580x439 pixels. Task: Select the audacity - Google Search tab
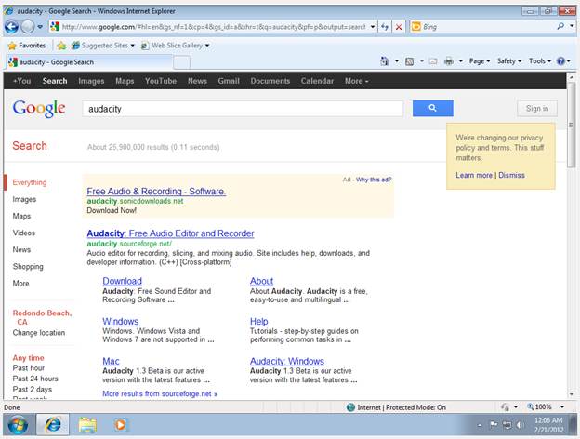(x=89, y=62)
